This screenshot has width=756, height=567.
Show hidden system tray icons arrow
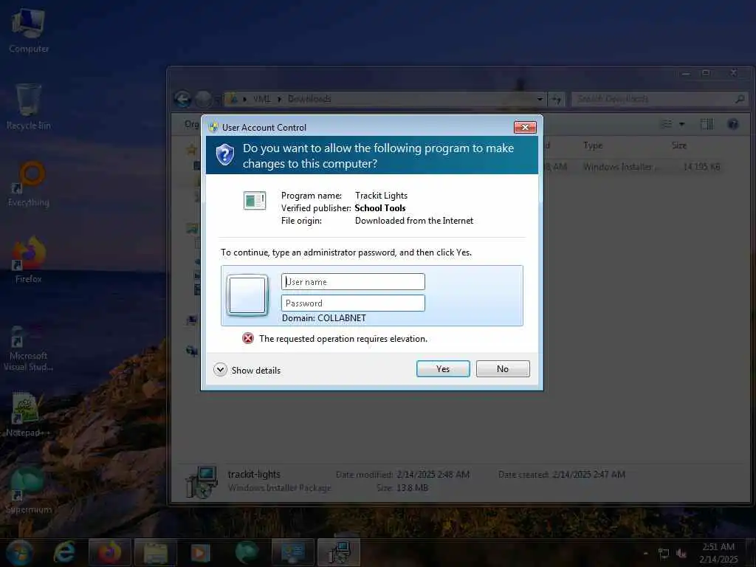[645, 554]
